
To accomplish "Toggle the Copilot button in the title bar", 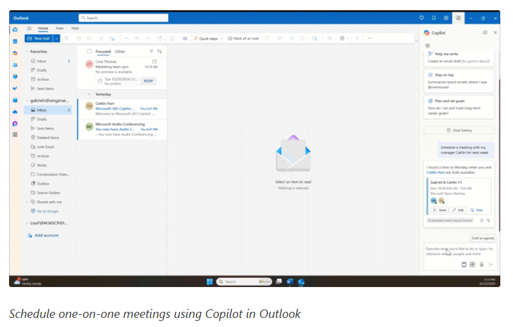I will pyautogui.click(x=459, y=18).
